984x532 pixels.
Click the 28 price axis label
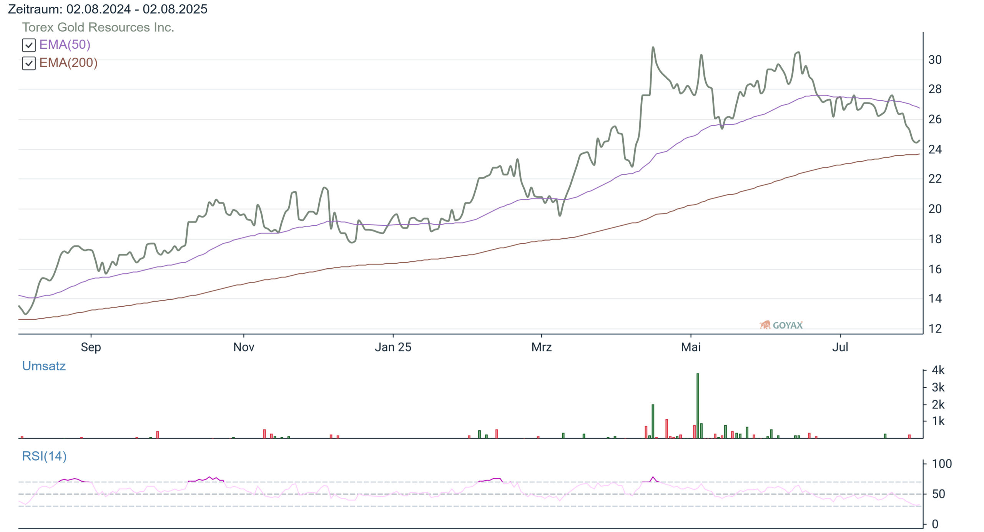tap(935, 89)
